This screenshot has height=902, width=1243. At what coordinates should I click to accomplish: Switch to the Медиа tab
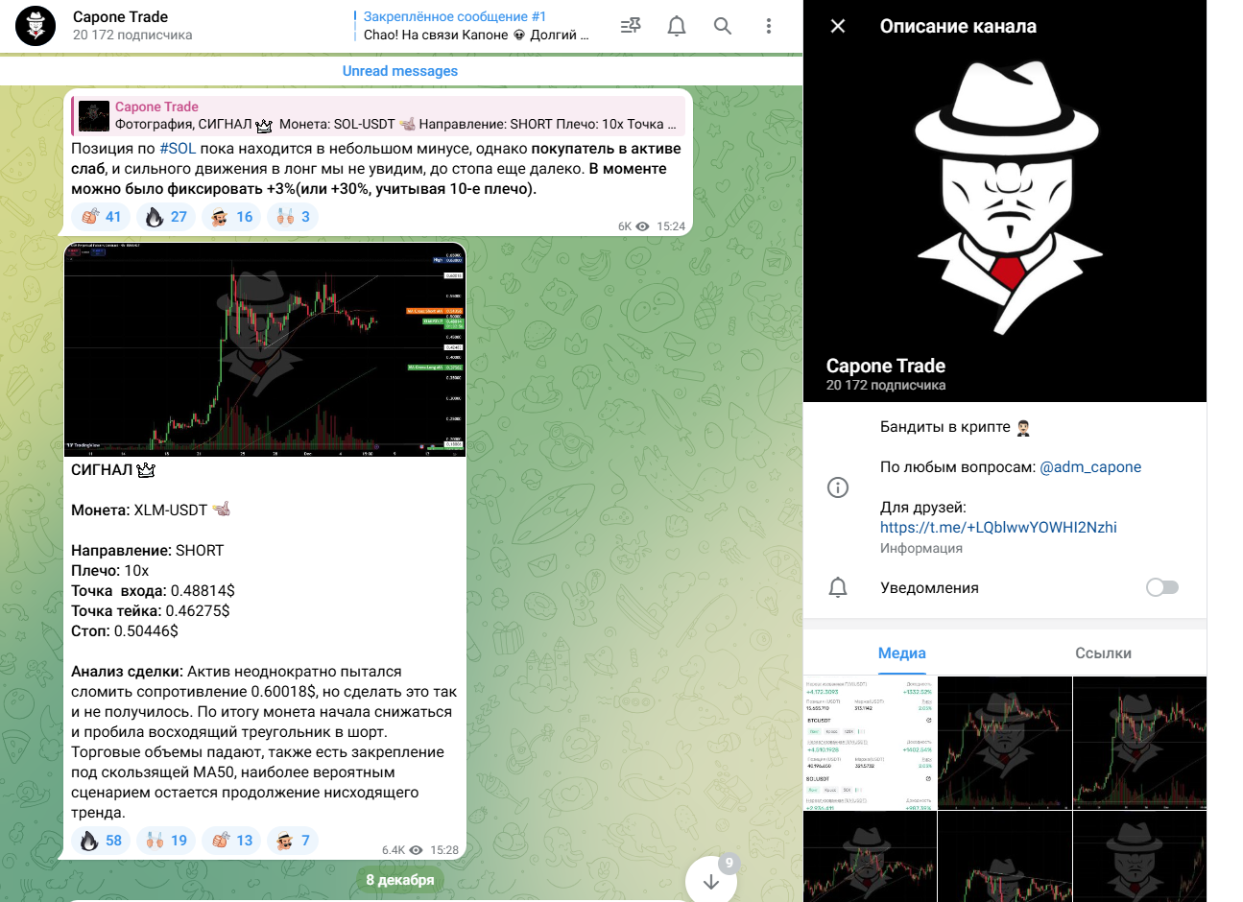coord(902,653)
